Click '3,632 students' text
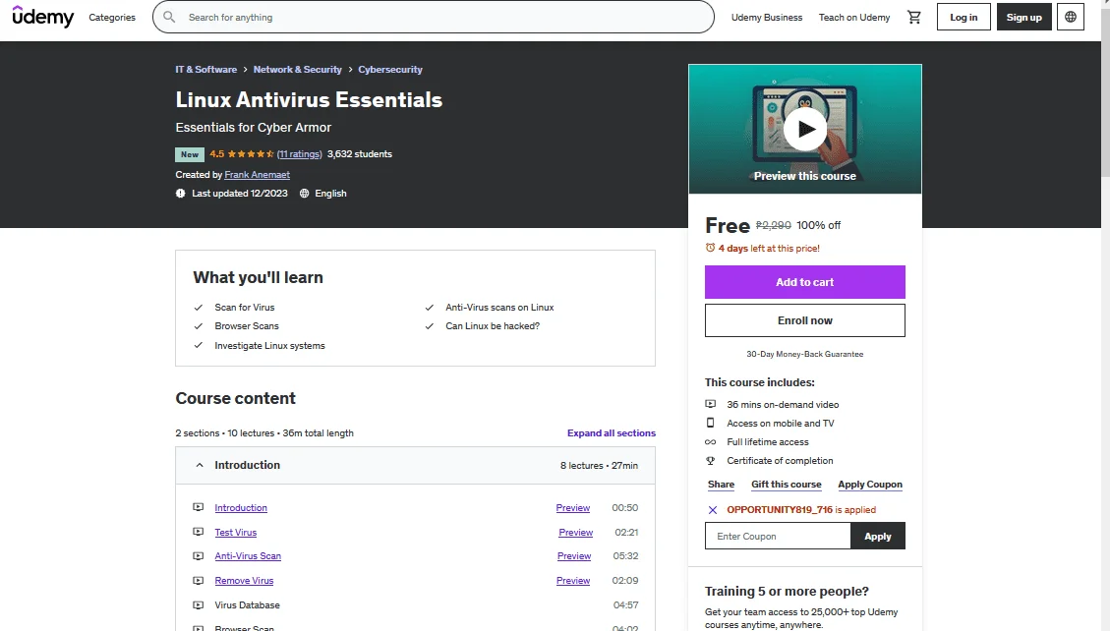 point(360,154)
